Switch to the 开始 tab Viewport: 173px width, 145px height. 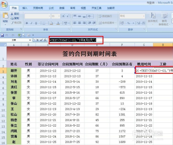point(14,8)
